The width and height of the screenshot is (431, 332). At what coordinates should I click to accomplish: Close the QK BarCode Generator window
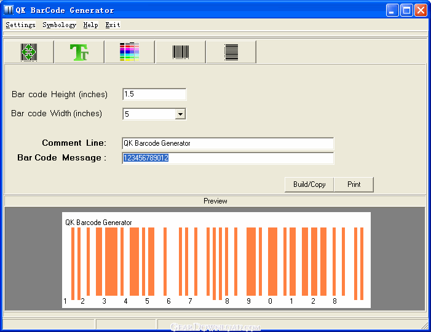point(421,10)
